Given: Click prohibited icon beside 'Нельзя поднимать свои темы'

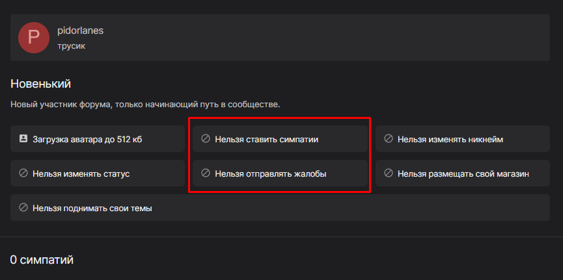Looking at the screenshot, I should pos(23,208).
